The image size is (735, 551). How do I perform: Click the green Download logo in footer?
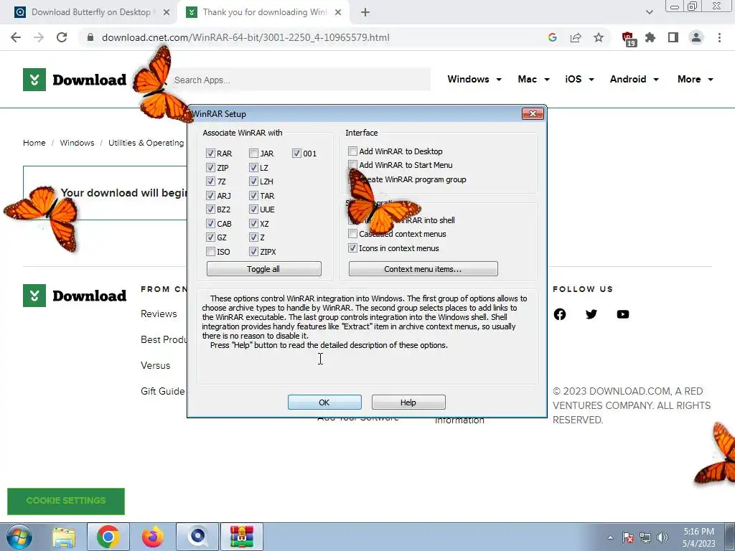[x=75, y=296]
